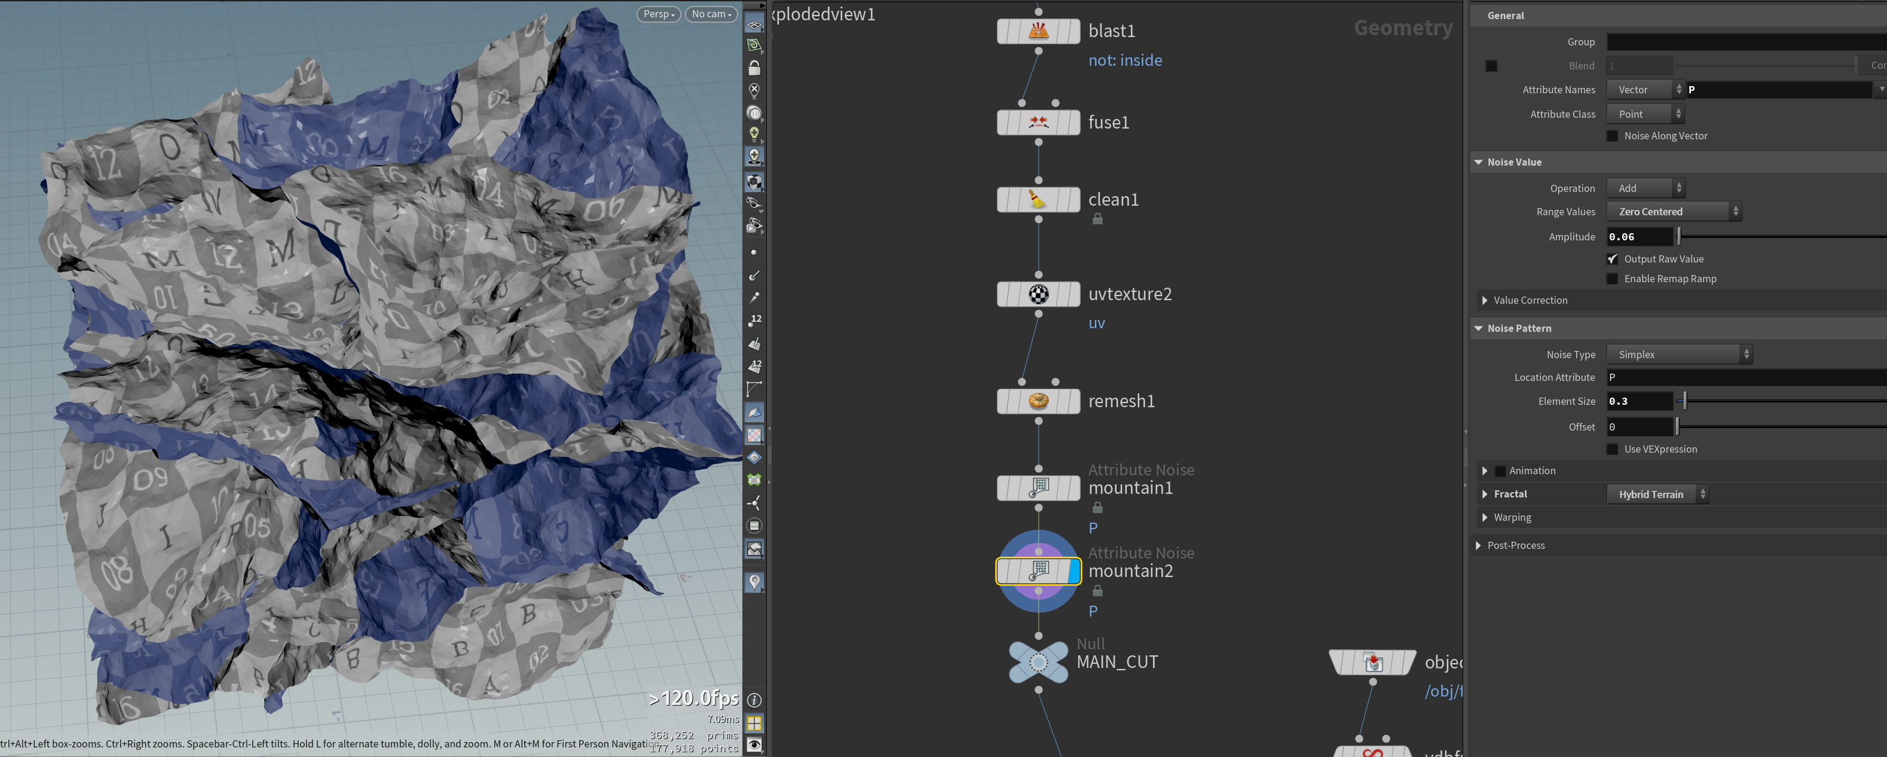
Task: Click the remesh1 node icon
Action: [1038, 401]
